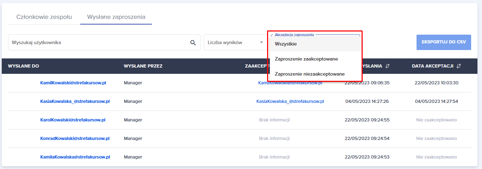Click the Wysłane przez column header
Viewport: 482px width, 169px height.
point(143,66)
